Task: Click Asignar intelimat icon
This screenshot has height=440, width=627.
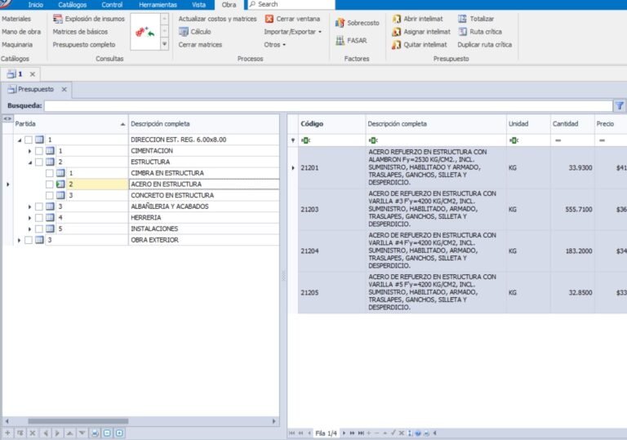Action: pyautogui.click(x=396, y=32)
